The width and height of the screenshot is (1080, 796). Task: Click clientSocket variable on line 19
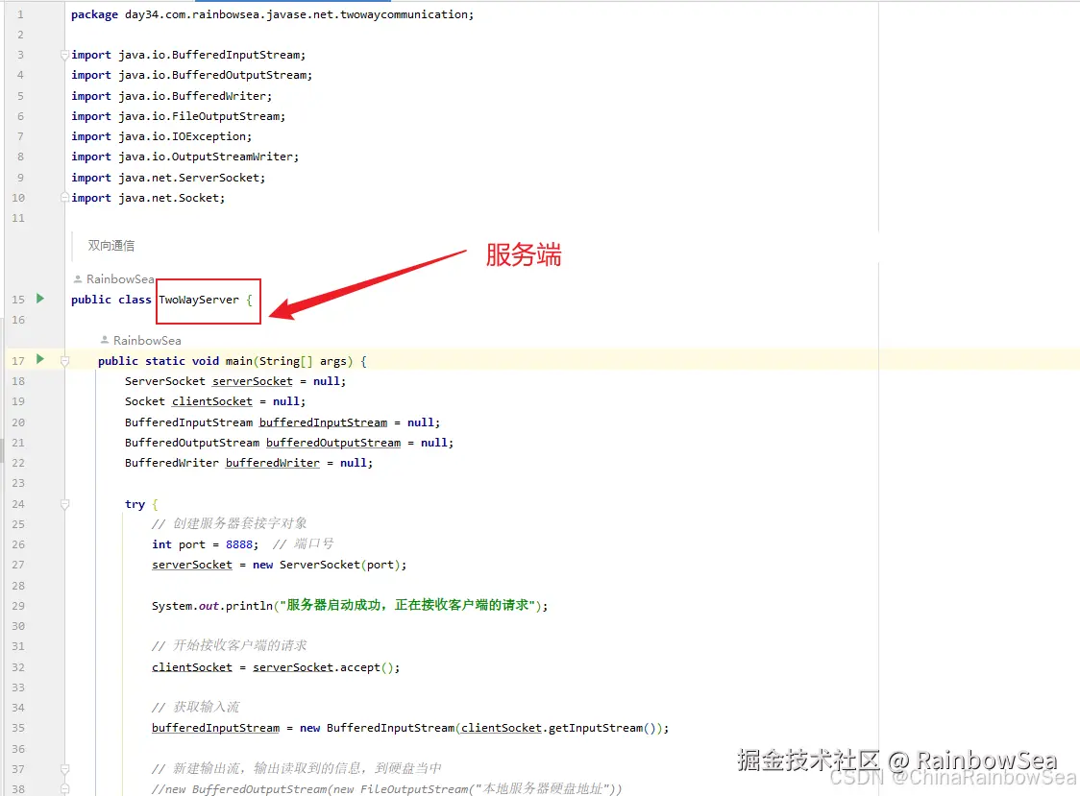(x=212, y=401)
